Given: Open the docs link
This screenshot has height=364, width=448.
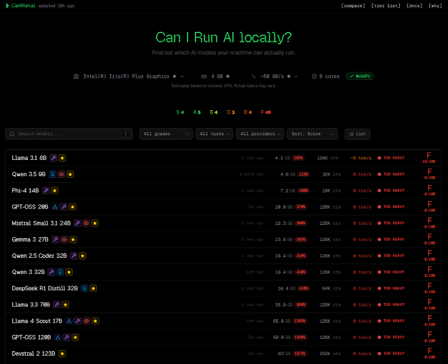Looking at the screenshot, I should point(414,6).
